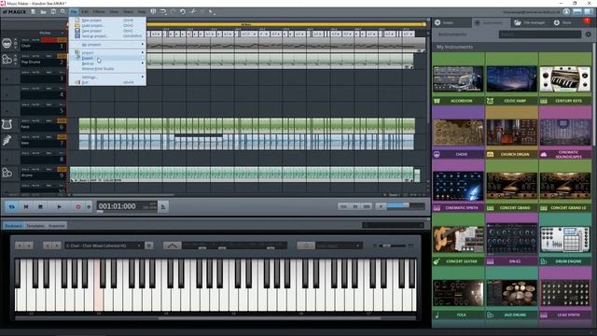Stop playback with the transport stop button
This screenshot has height=336, width=597.
point(40,206)
